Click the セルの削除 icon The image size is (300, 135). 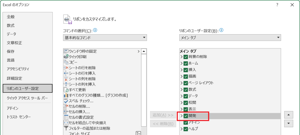(66, 106)
